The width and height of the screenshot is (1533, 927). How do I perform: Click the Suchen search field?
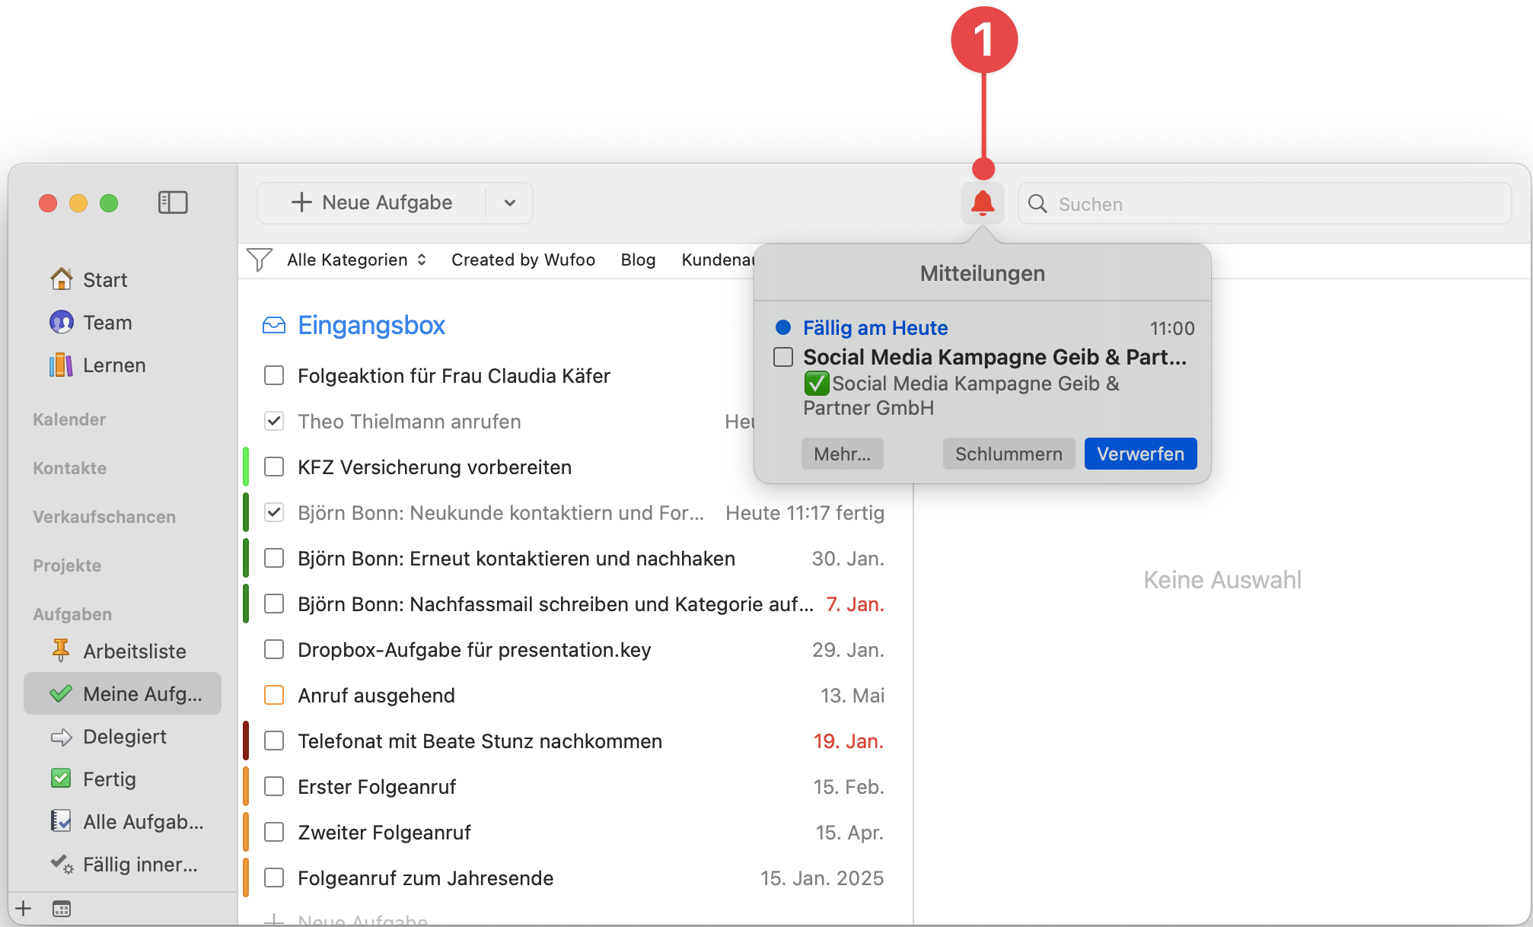click(x=1265, y=203)
